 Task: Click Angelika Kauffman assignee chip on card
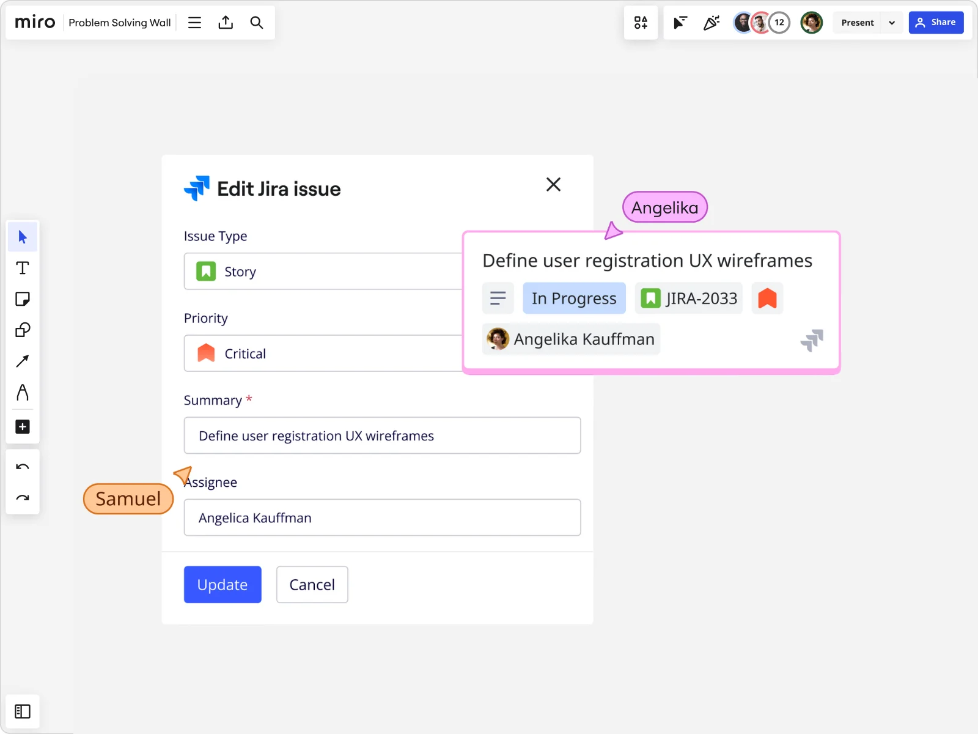tap(571, 339)
